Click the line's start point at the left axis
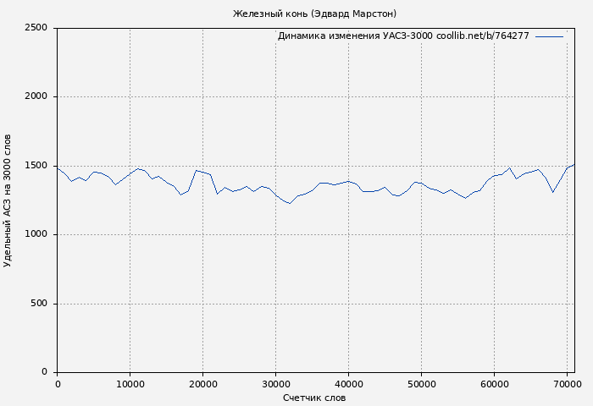The width and height of the screenshot is (593, 406). pos(57,168)
